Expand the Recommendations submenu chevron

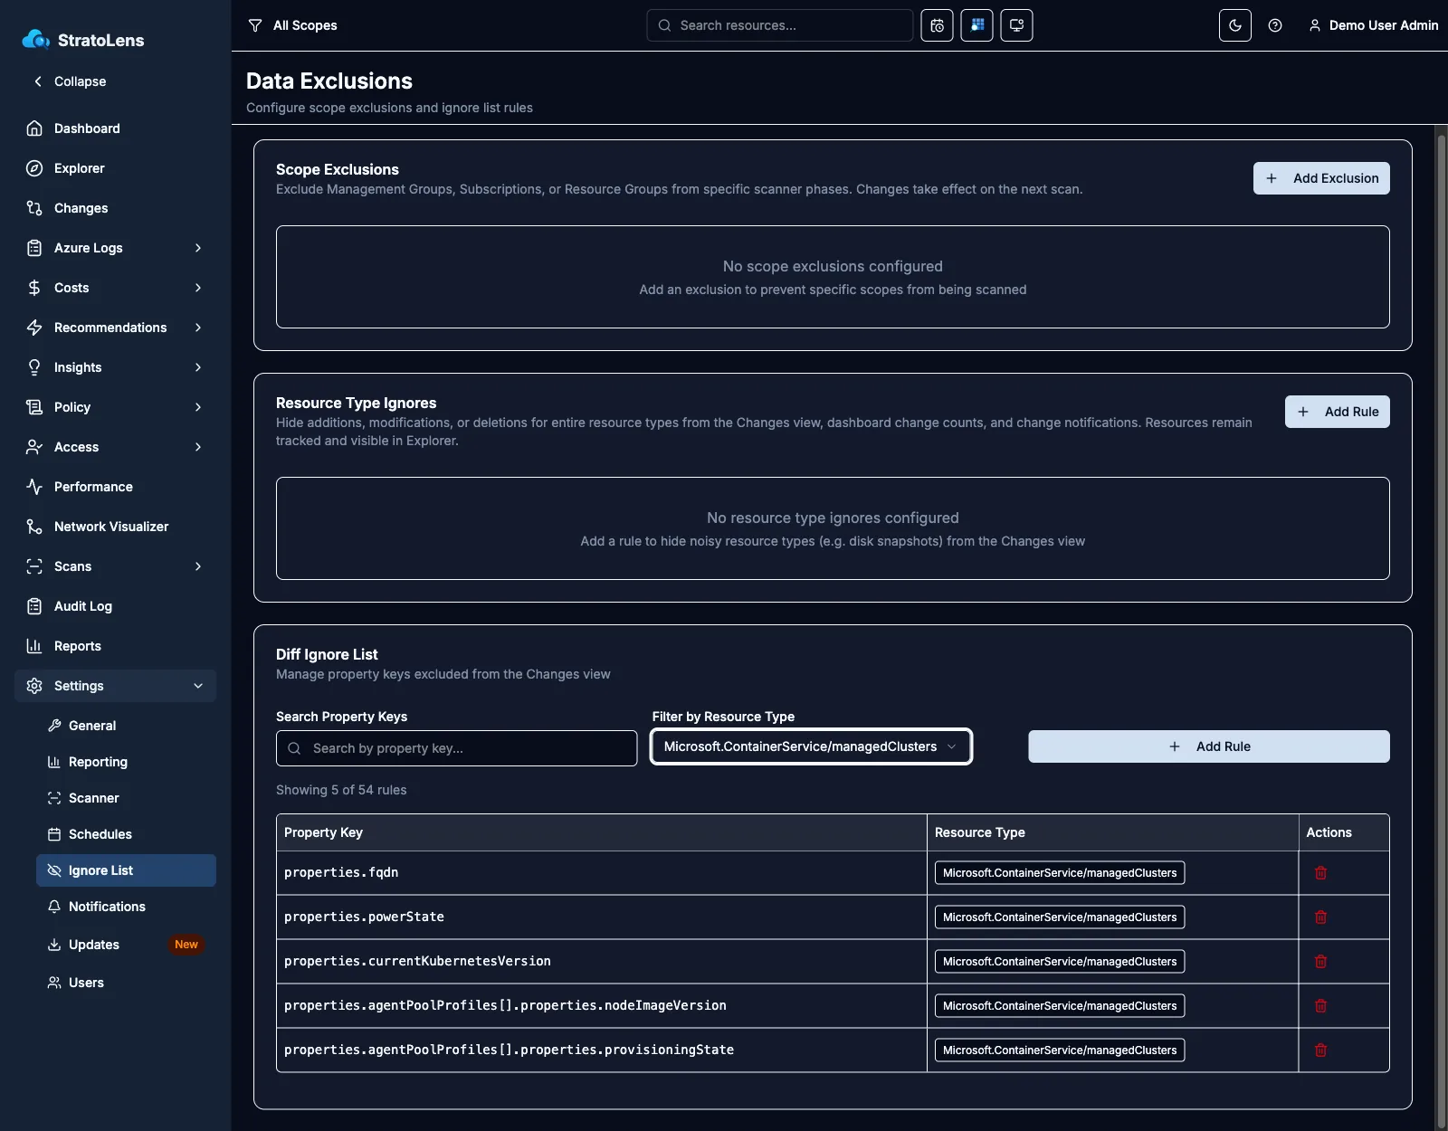point(198,328)
